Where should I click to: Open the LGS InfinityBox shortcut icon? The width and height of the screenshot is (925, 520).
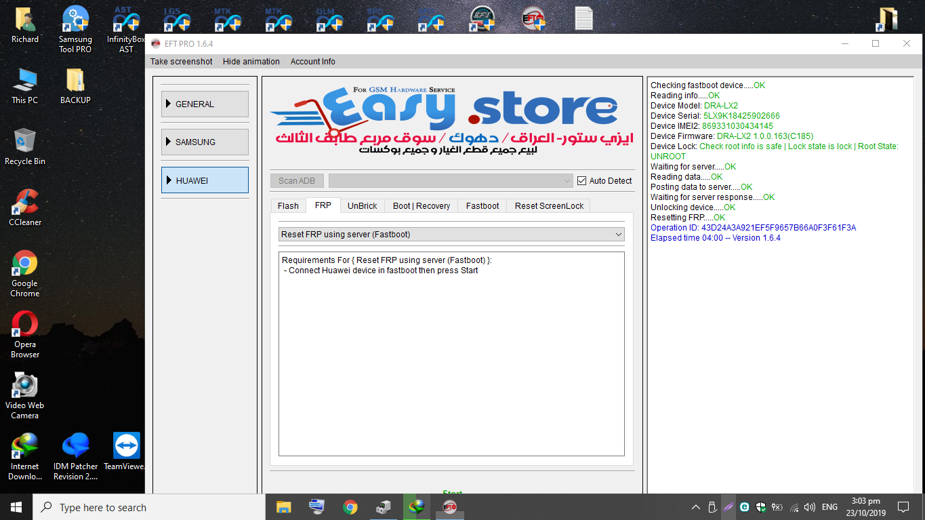(176, 20)
